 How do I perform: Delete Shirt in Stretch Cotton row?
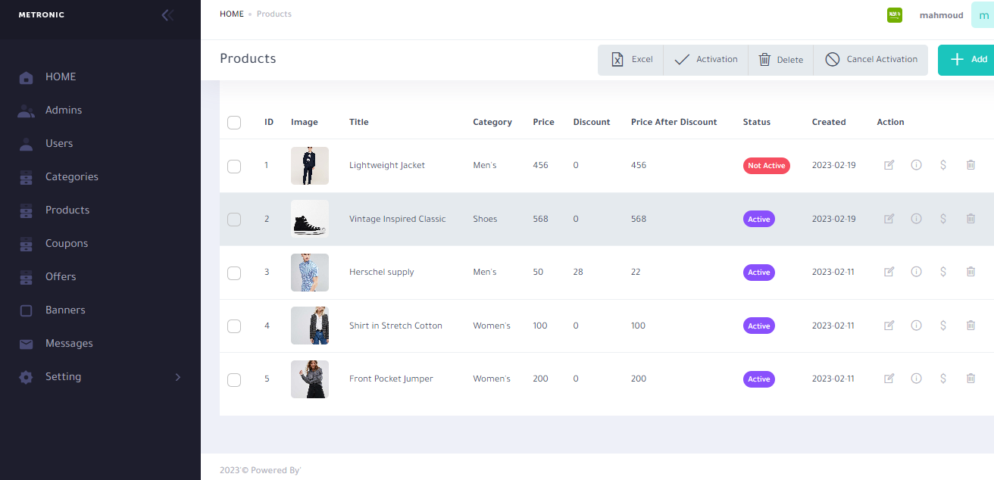(971, 326)
